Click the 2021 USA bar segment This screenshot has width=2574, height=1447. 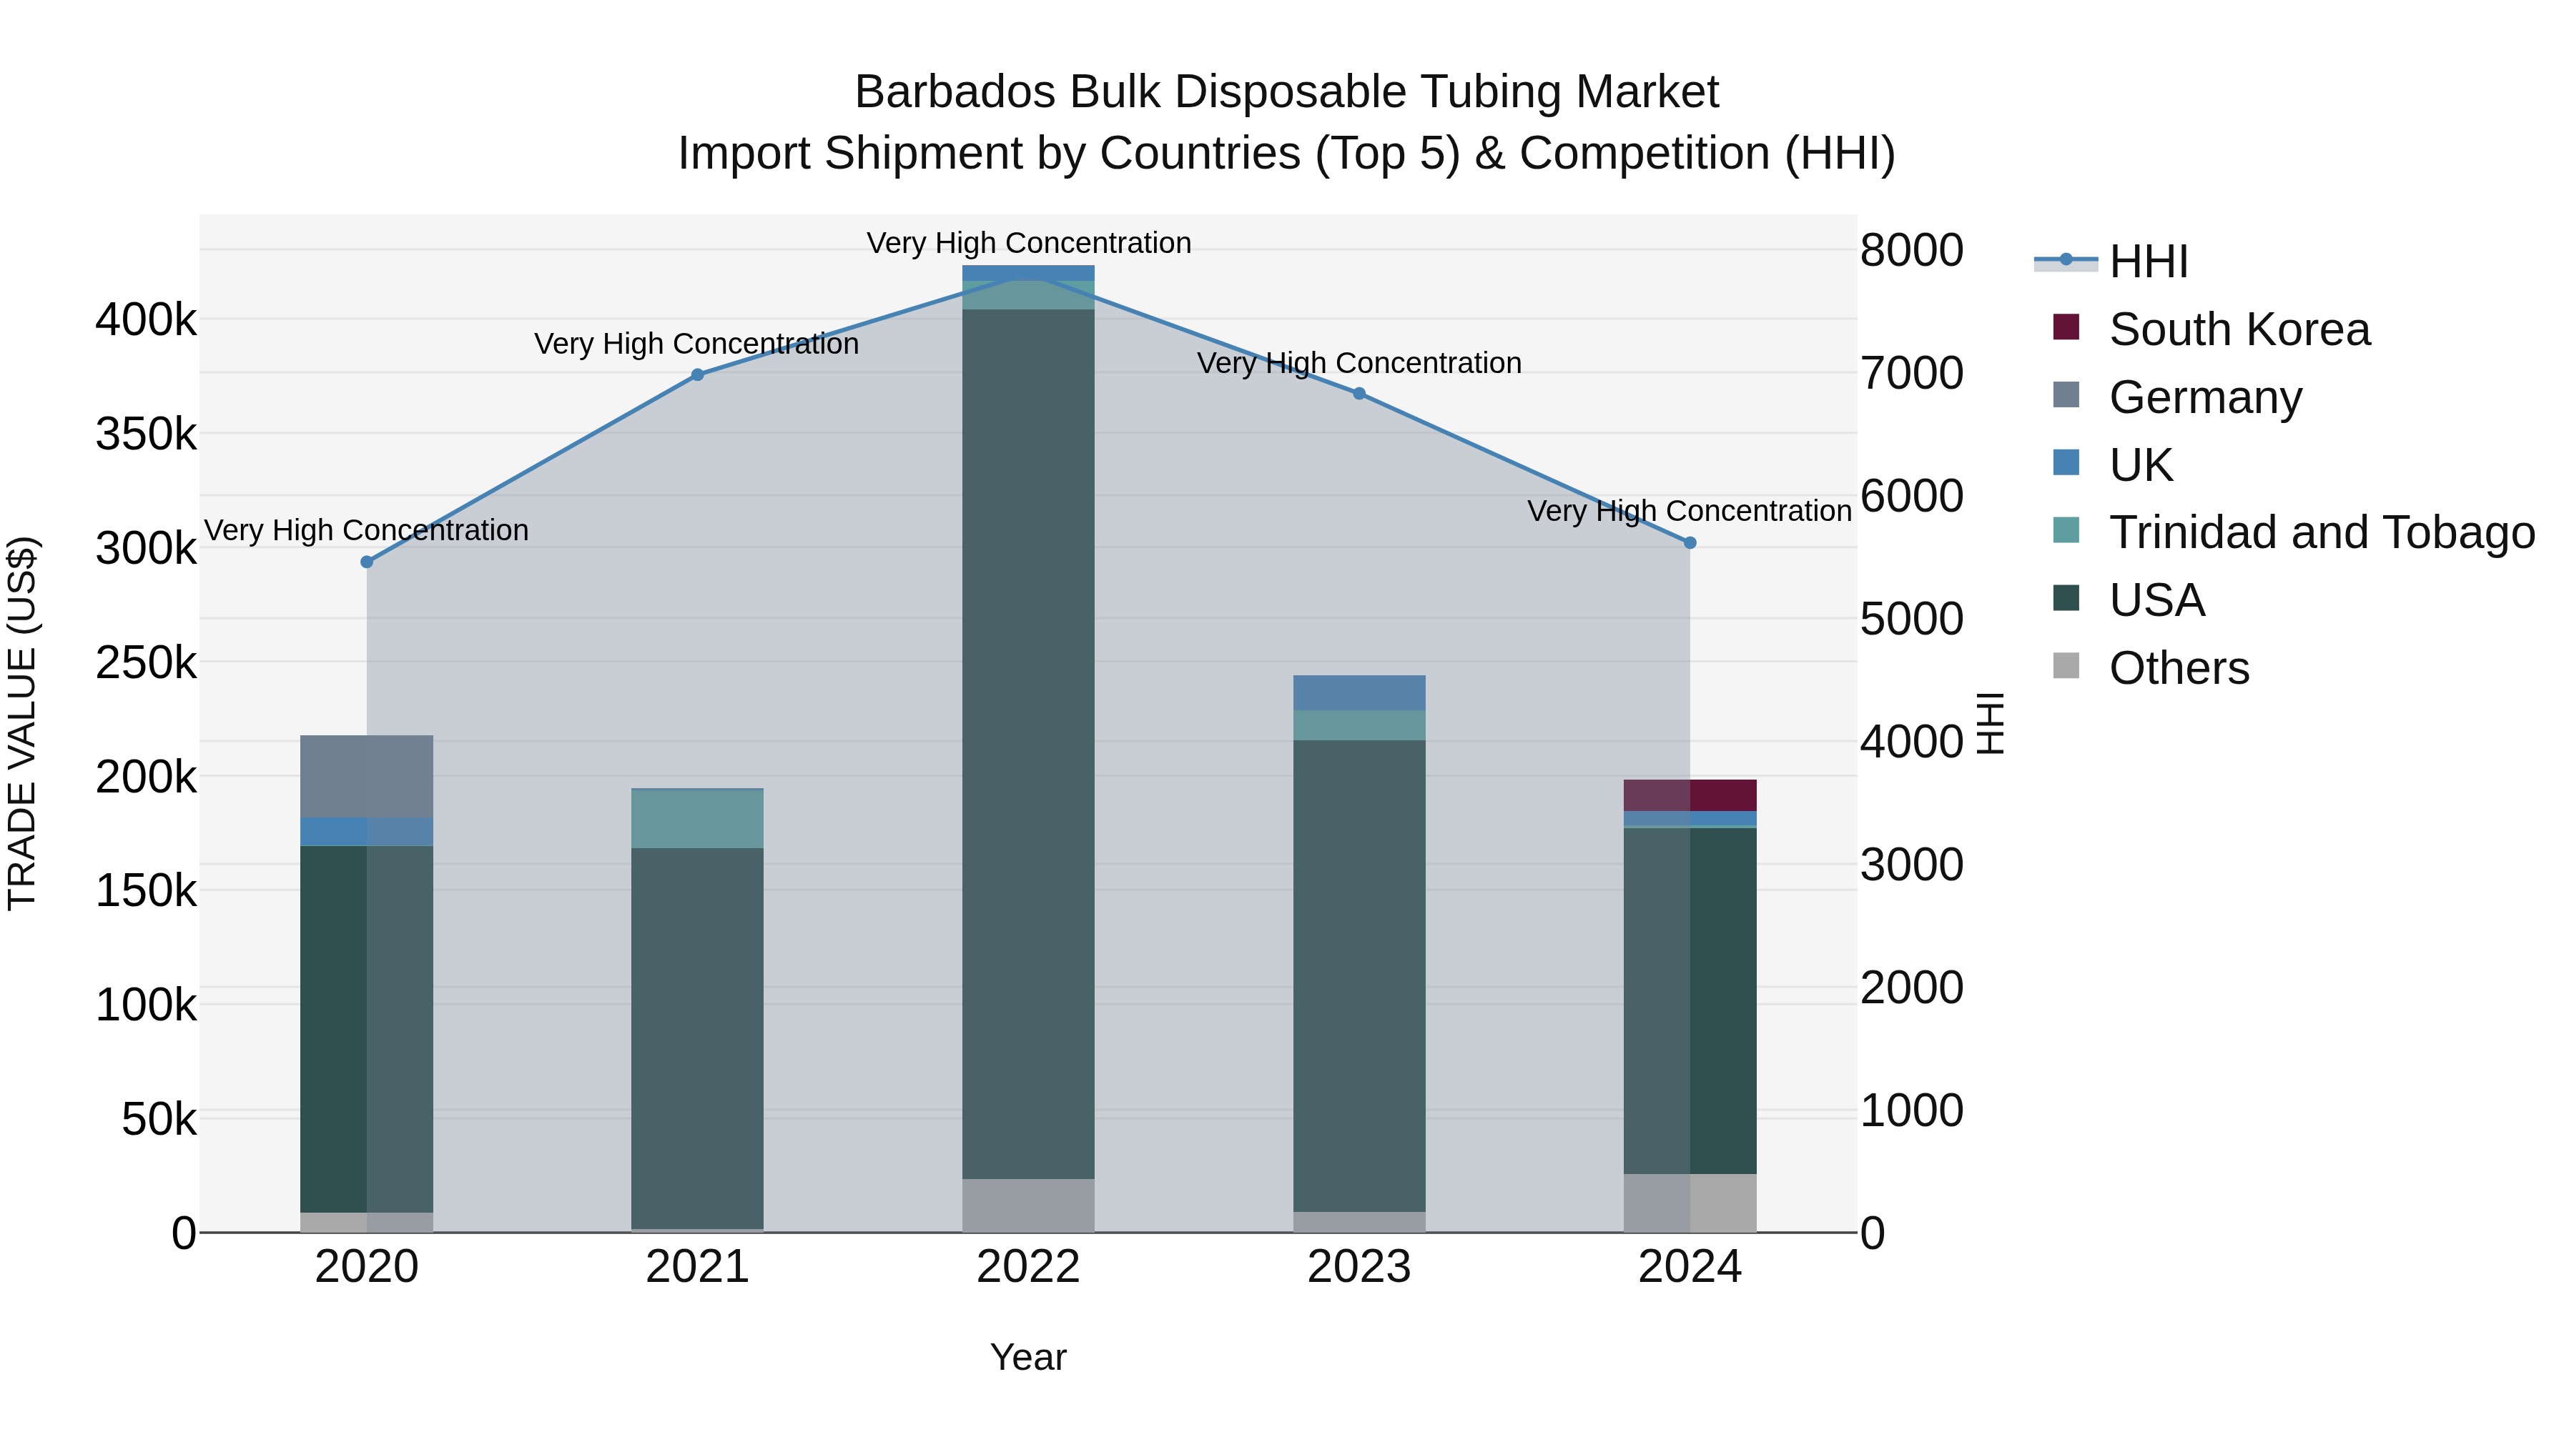point(697,1038)
